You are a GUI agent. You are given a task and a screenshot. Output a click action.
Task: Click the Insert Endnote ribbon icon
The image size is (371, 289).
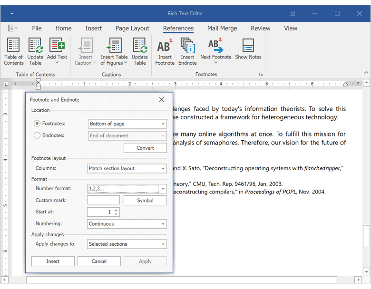click(x=187, y=46)
